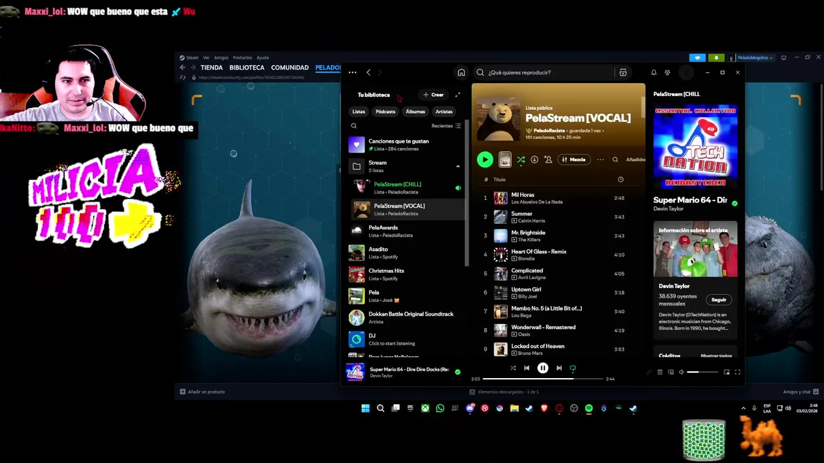This screenshot has width=824, height=463.
Task: Open Christmas Hits playlist
Action: (406, 275)
